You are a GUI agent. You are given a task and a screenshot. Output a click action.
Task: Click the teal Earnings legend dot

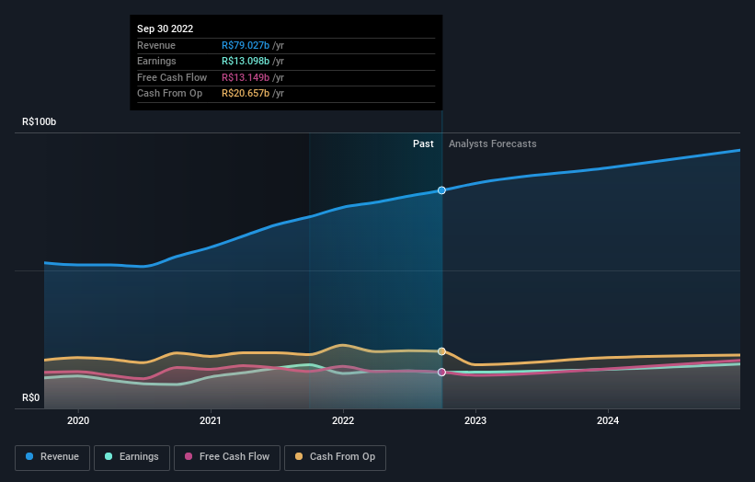109,456
